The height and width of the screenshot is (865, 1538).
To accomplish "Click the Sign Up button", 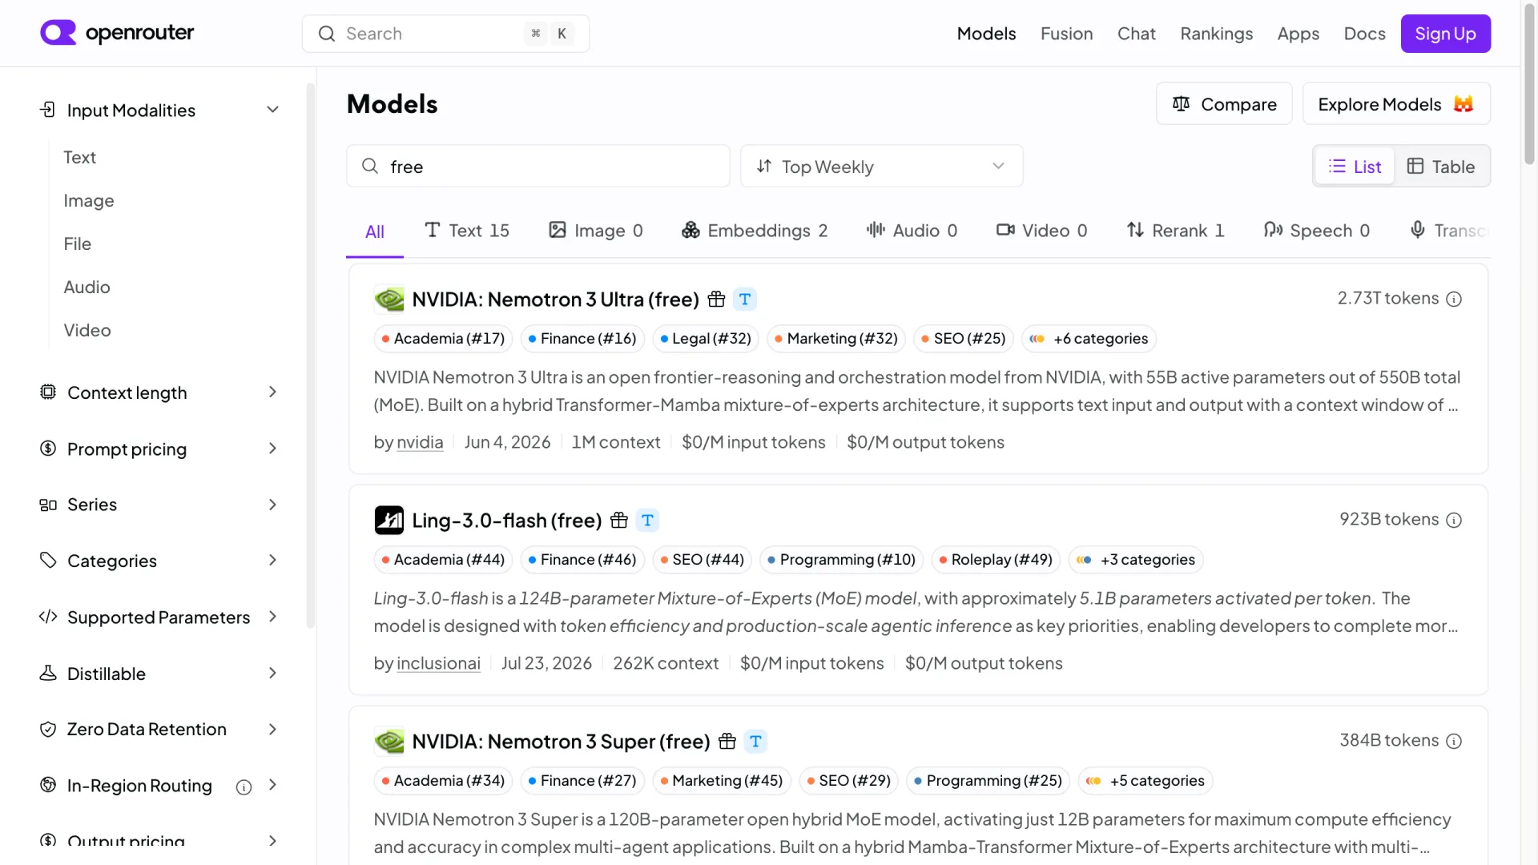I will [x=1445, y=34].
